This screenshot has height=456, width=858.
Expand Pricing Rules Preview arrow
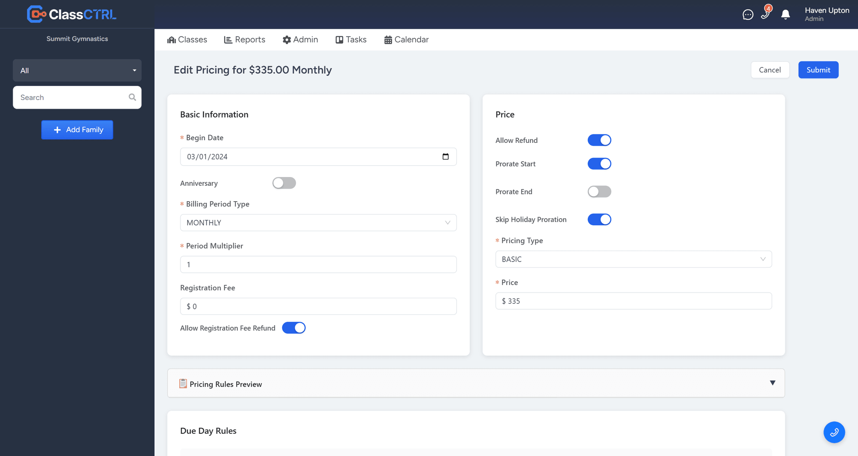(772, 383)
